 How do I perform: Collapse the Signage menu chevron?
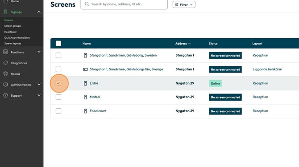click(x=39, y=12)
